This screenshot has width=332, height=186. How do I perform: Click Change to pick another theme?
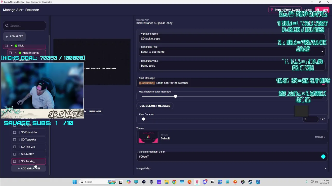[x=320, y=137]
